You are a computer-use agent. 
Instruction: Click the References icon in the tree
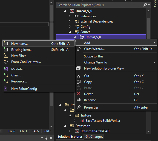(x=77, y=16)
